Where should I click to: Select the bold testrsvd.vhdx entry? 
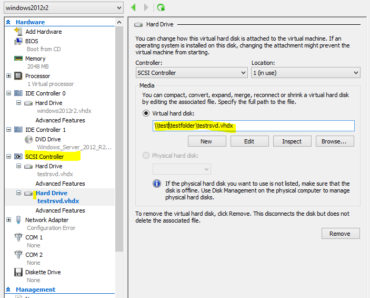tap(58, 201)
